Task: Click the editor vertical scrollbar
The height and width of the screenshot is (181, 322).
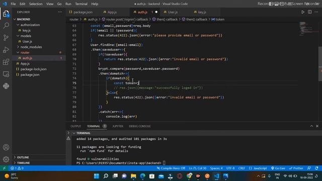Action: pos(320,64)
